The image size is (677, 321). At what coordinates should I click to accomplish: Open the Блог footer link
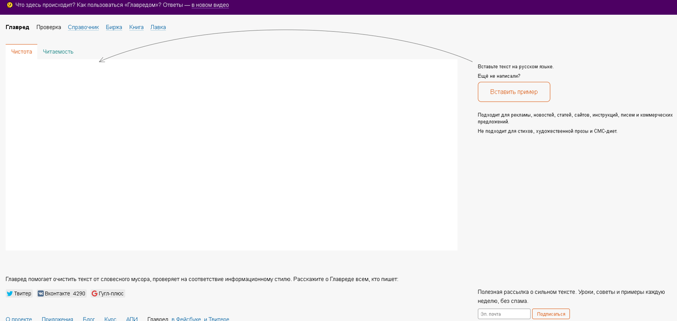89,319
